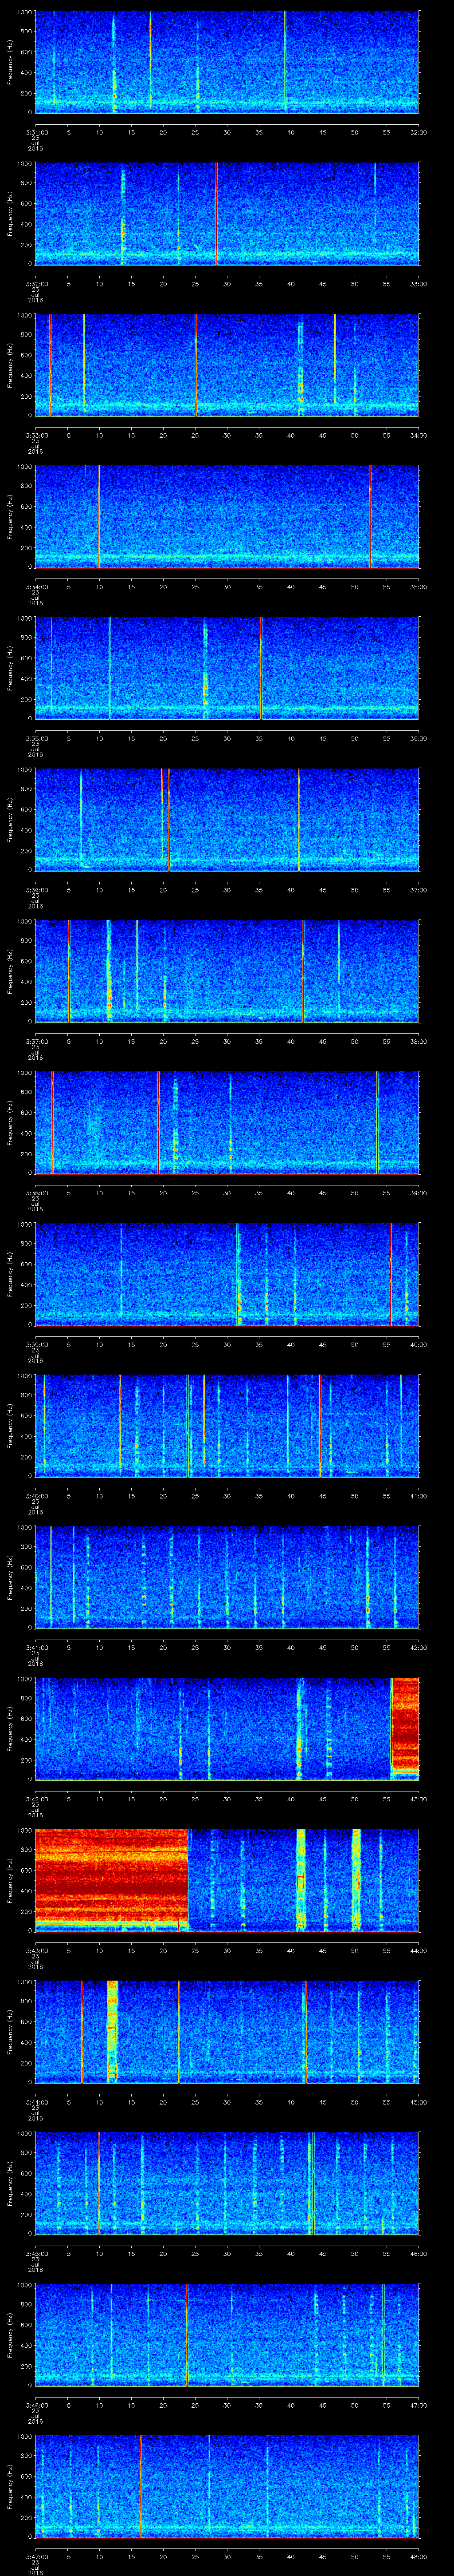Click the 3:37:00 start time label
This screenshot has height=2576, width=454.
click(x=36, y=1041)
